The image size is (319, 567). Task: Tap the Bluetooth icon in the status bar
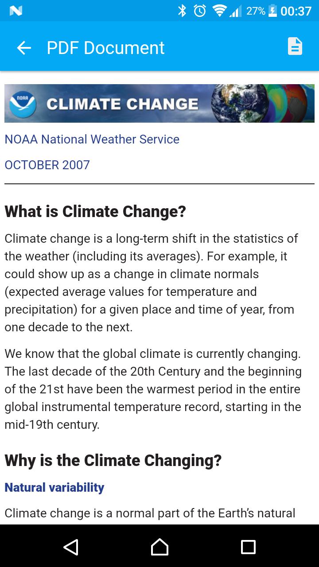(182, 11)
